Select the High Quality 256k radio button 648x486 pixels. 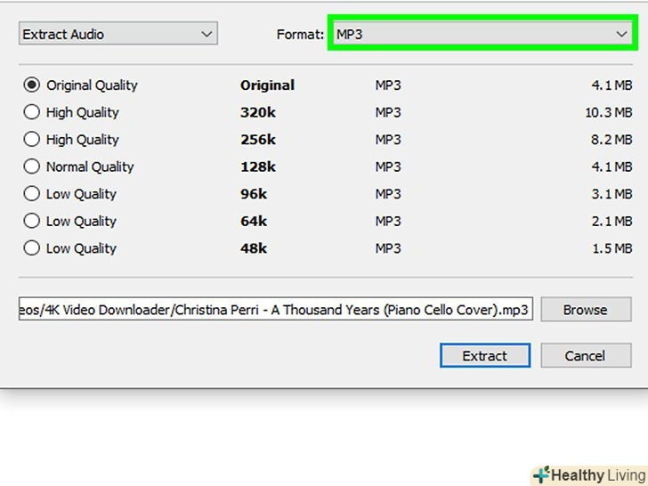click(x=32, y=140)
